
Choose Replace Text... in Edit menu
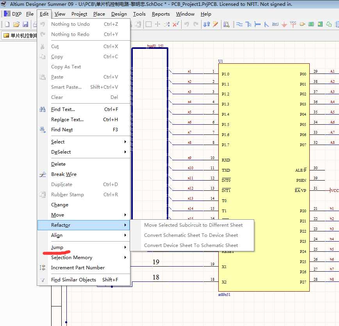coord(84,120)
